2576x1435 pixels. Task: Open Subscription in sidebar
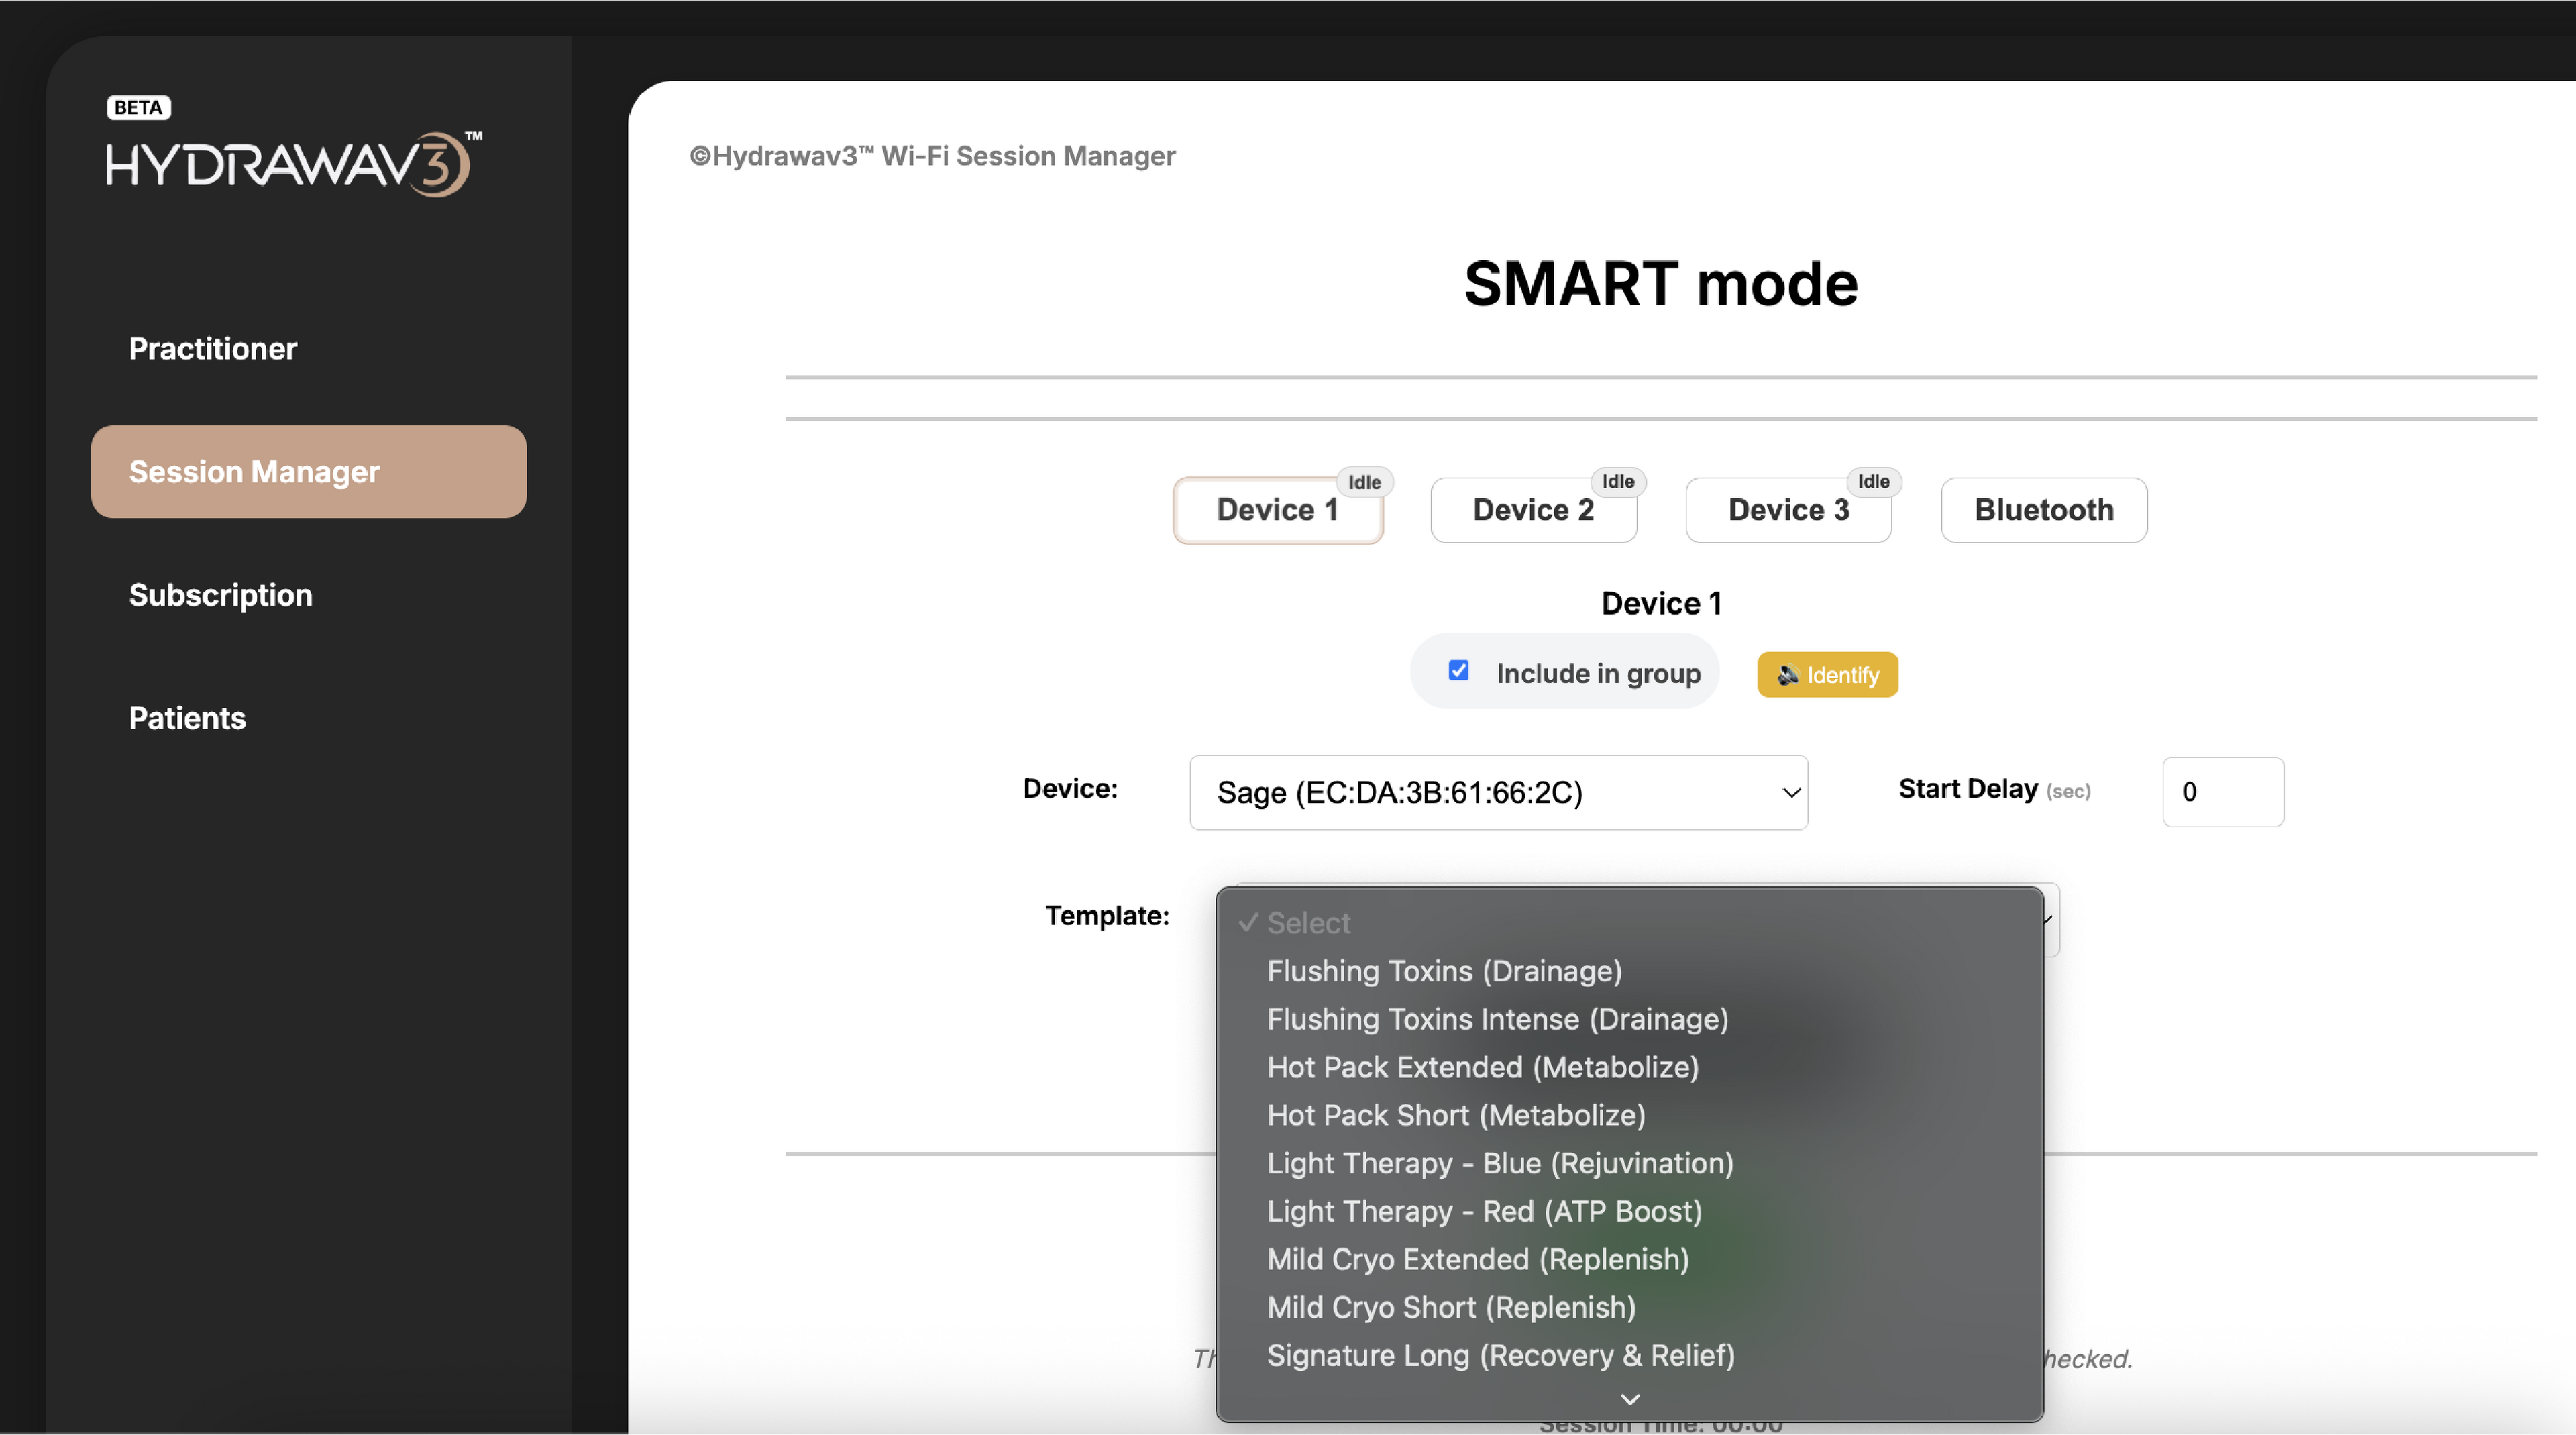[220, 595]
